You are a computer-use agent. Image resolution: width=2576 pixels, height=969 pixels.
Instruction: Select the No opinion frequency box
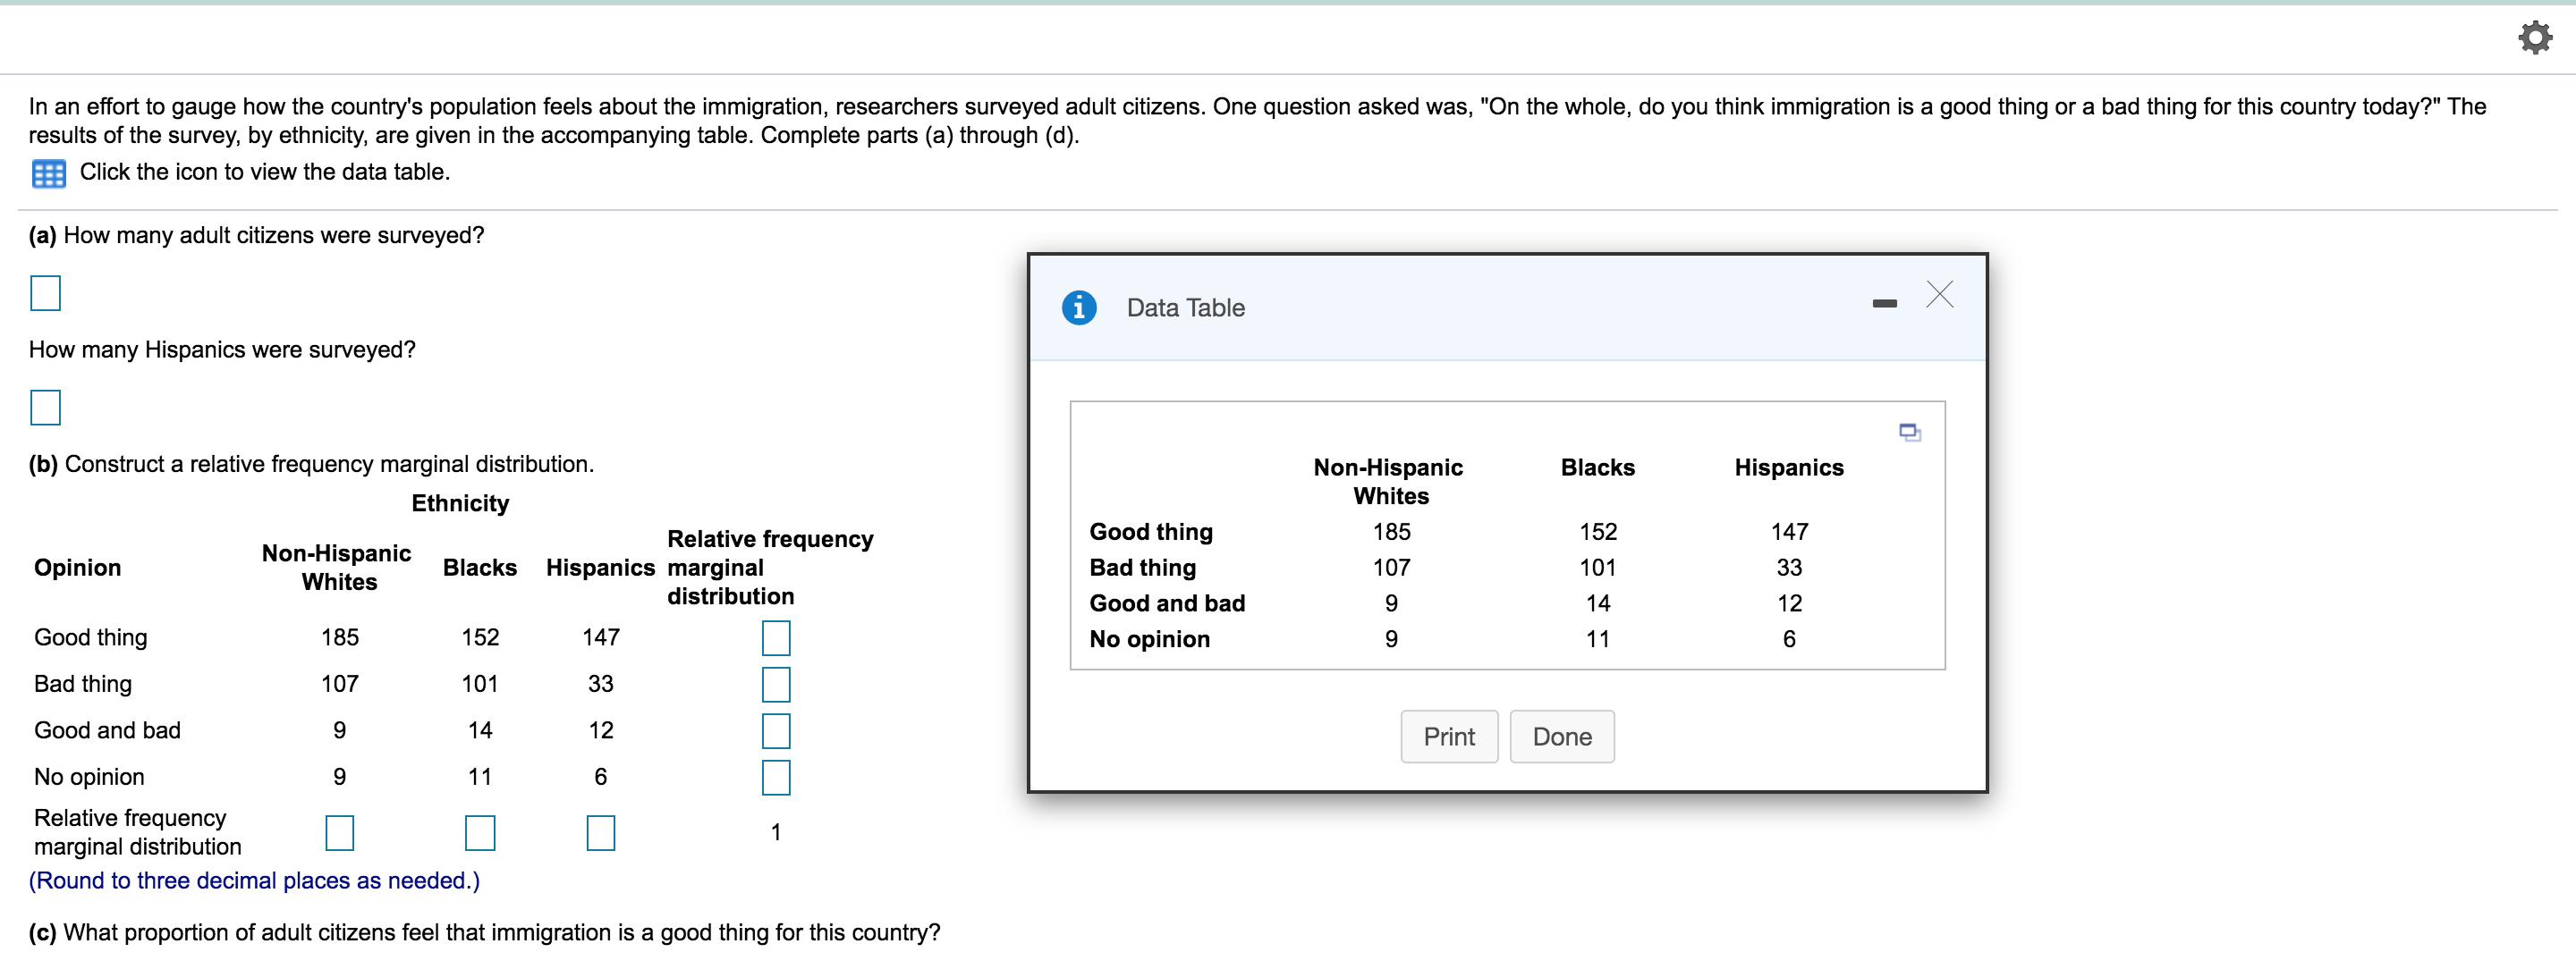pyautogui.click(x=775, y=779)
